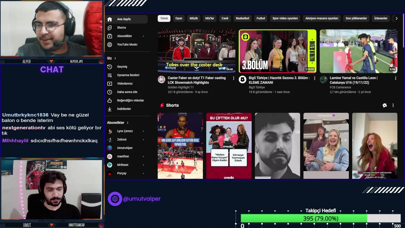The height and width of the screenshot is (228, 405).
Task: Play the Lamine Yamal football thumbnail
Action: (358, 51)
